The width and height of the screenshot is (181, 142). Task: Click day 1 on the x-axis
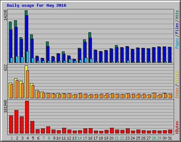point(12,138)
